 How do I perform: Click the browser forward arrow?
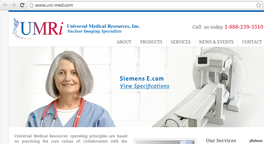tap(14, 5)
